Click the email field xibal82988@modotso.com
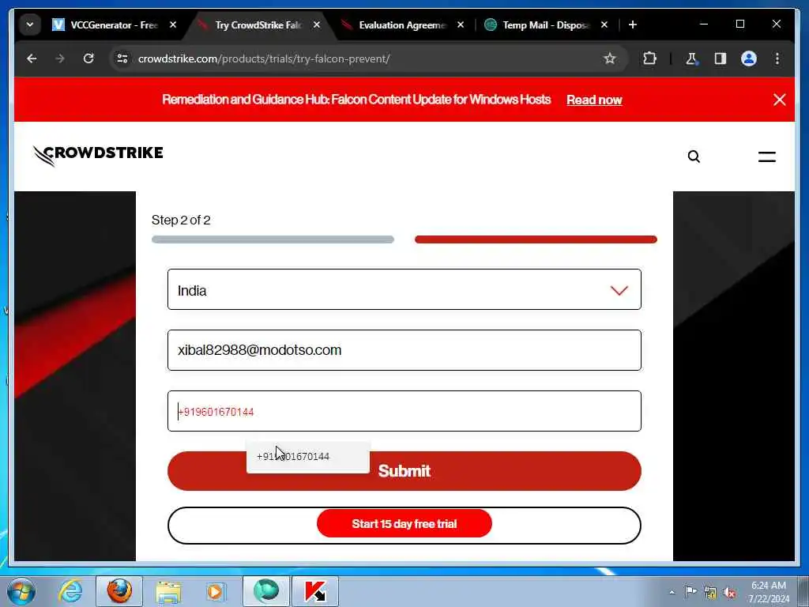 pyautogui.click(x=404, y=350)
